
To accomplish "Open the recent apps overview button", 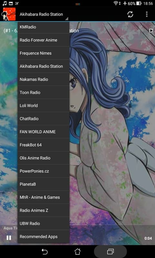I will 110,252.
